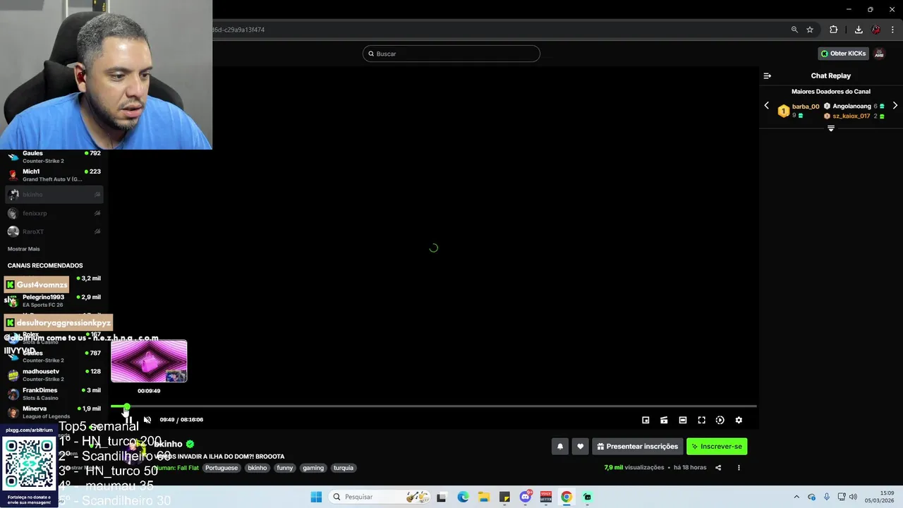Show hidden system tray icons

(796, 497)
